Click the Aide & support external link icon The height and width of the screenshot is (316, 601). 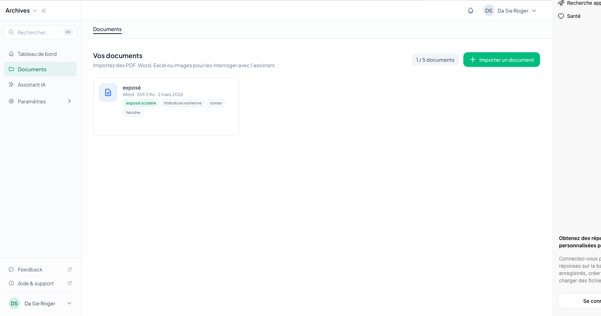click(x=70, y=283)
